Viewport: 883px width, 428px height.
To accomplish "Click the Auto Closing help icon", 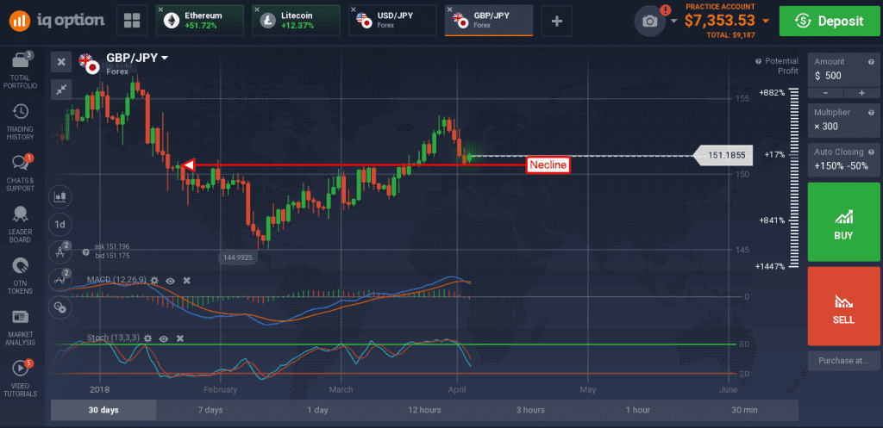I will (872, 152).
